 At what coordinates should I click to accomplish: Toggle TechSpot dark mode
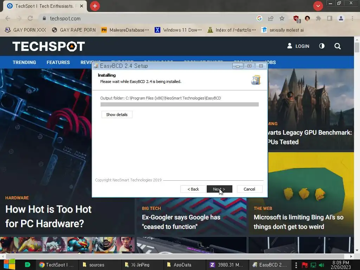(x=322, y=46)
